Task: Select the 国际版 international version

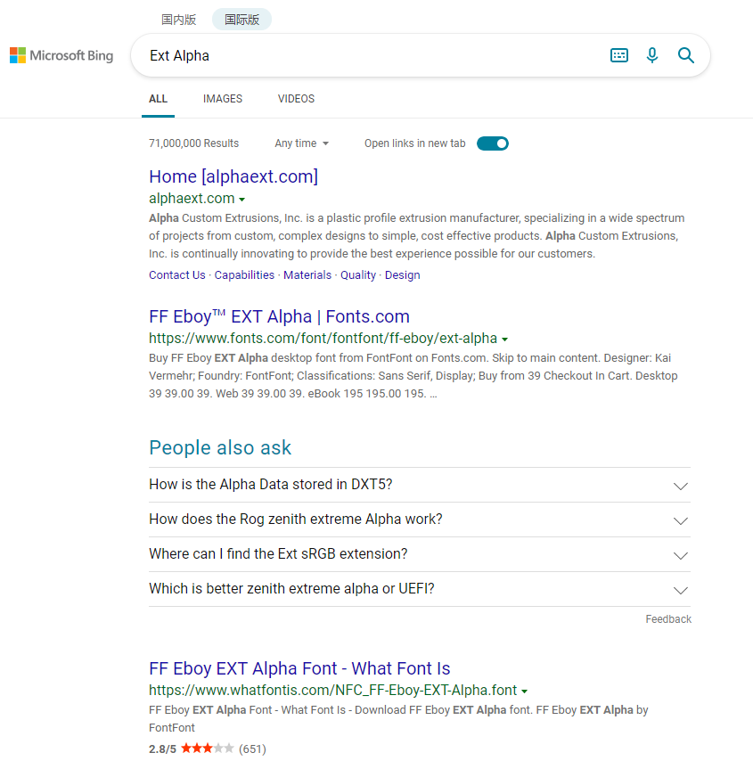Action: coord(241,20)
